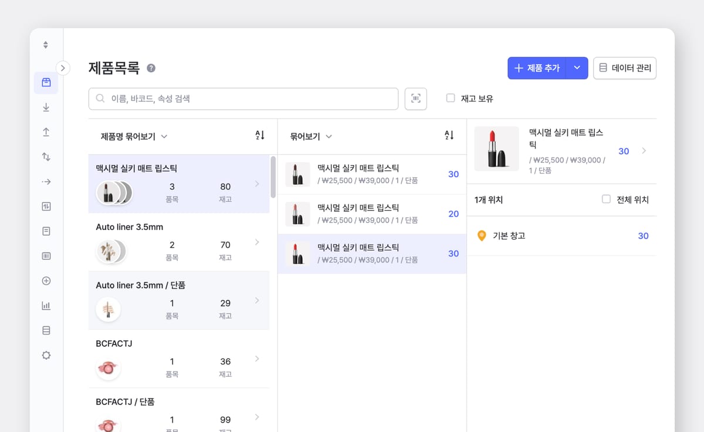
Task: Click the barcode scan button beside search bar
Action: [415, 99]
